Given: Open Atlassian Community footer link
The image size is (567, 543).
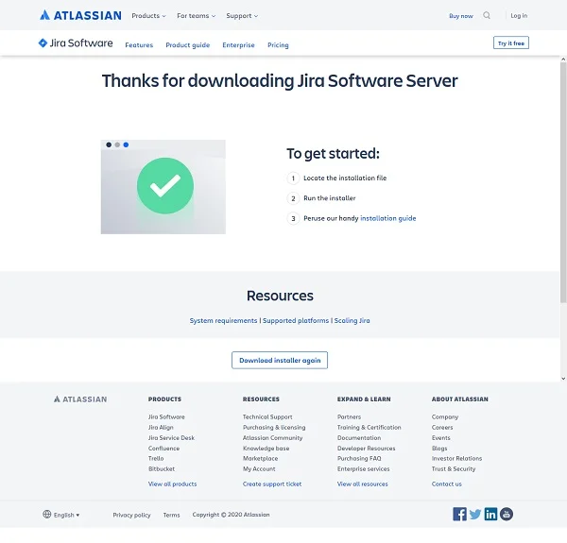Looking at the screenshot, I should pyautogui.click(x=273, y=438).
